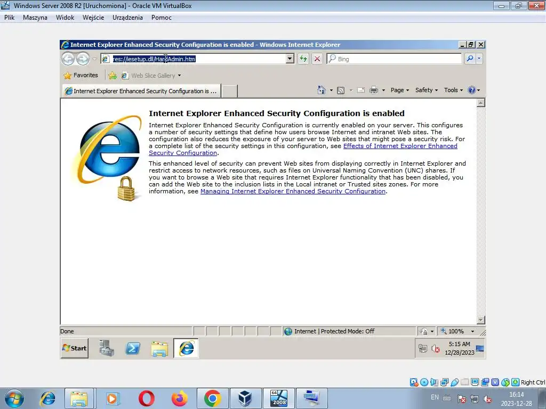The height and width of the screenshot is (409, 546).
Task: Open VirtualBox Plik menu
Action: click(x=10, y=18)
